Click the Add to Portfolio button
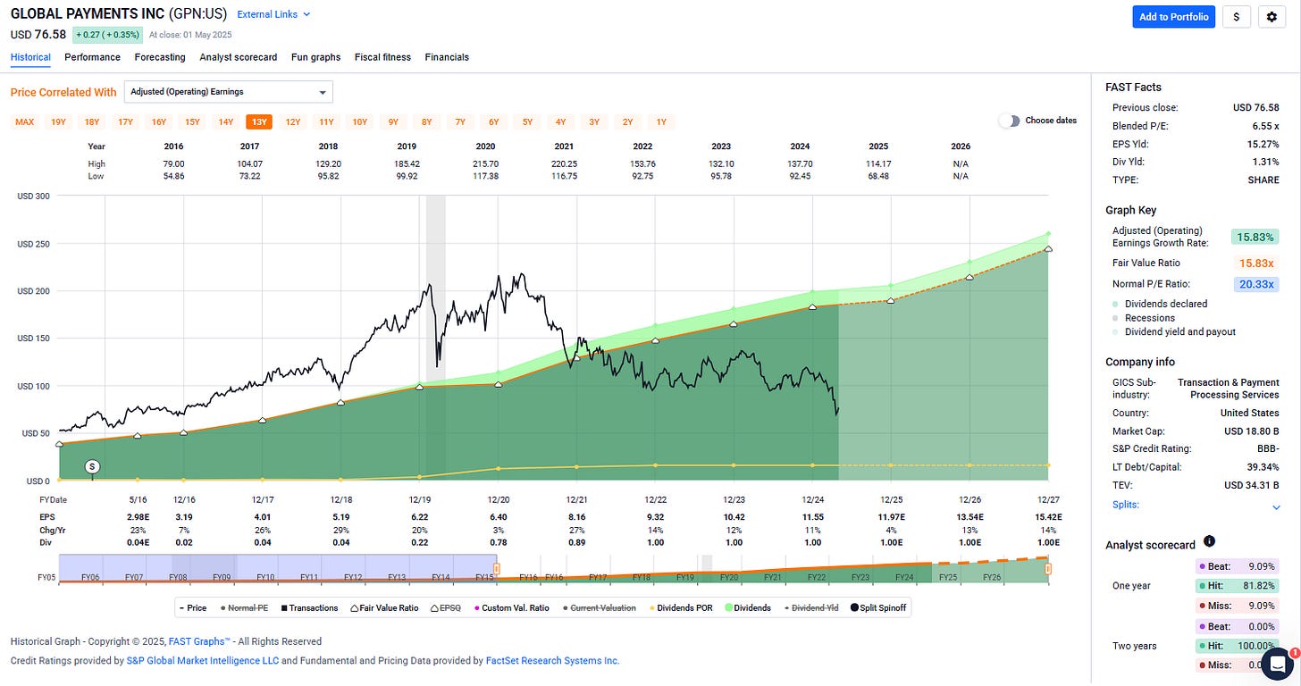 1173,16
